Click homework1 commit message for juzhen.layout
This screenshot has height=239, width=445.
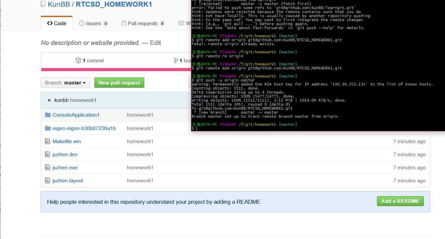(x=140, y=181)
